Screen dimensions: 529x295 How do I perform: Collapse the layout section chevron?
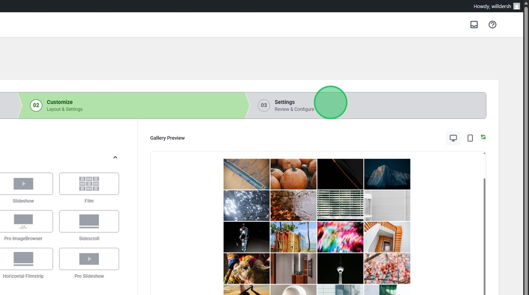click(115, 158)
